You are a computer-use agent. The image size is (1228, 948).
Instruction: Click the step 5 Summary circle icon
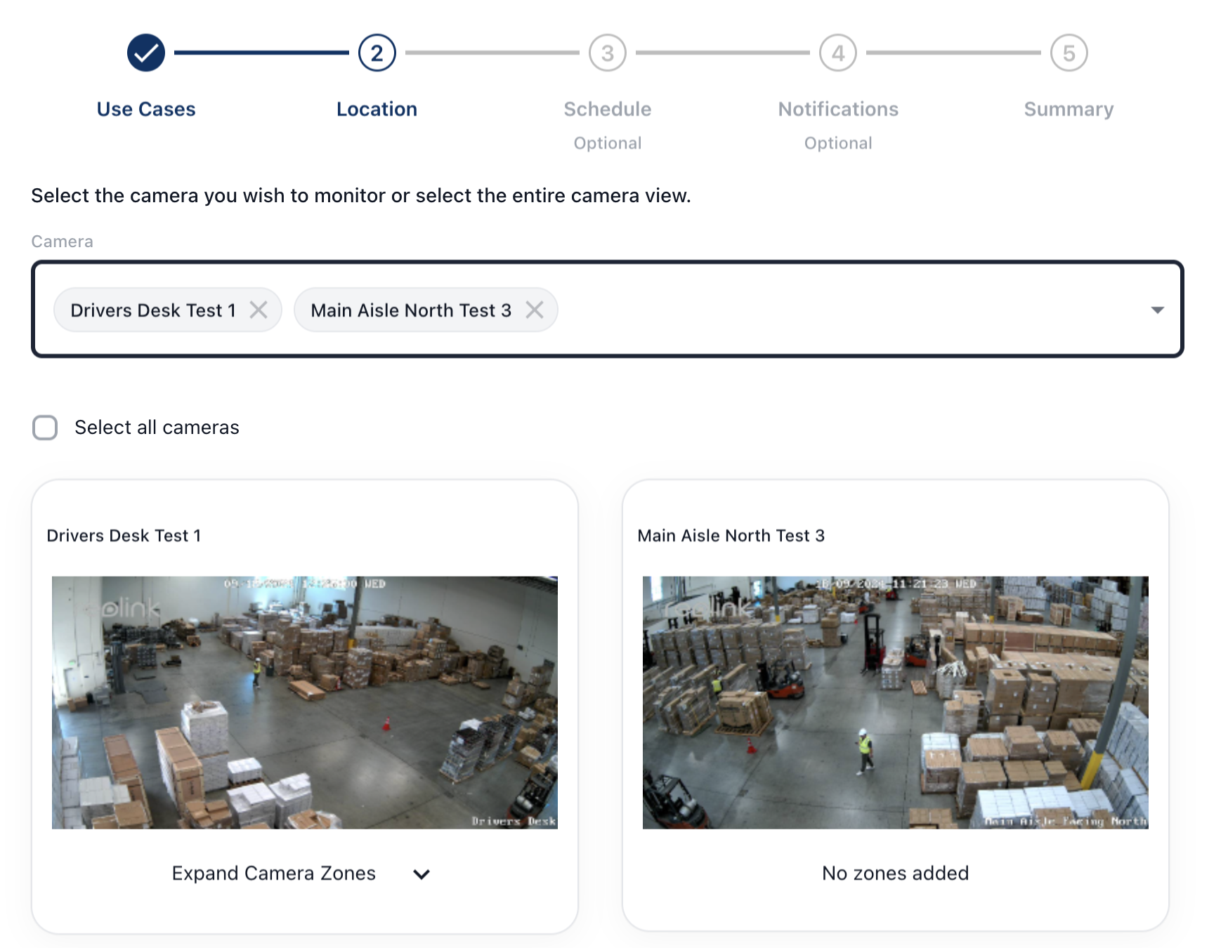1069,53
